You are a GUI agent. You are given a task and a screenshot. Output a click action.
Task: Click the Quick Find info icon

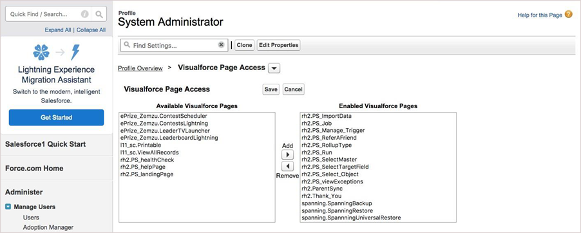click(x=85, y=14)
